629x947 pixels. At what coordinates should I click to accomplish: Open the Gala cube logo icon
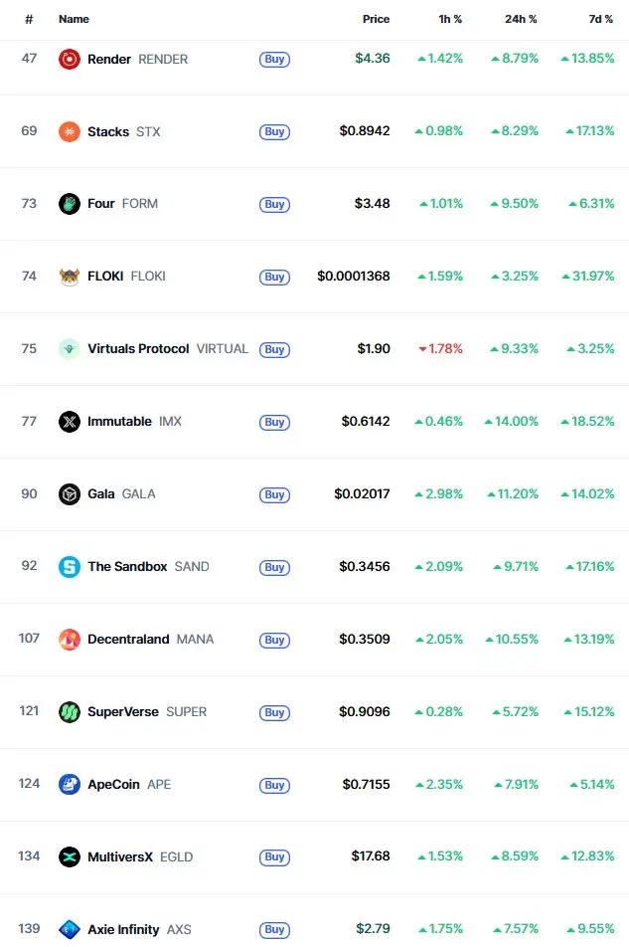[70, 494]
